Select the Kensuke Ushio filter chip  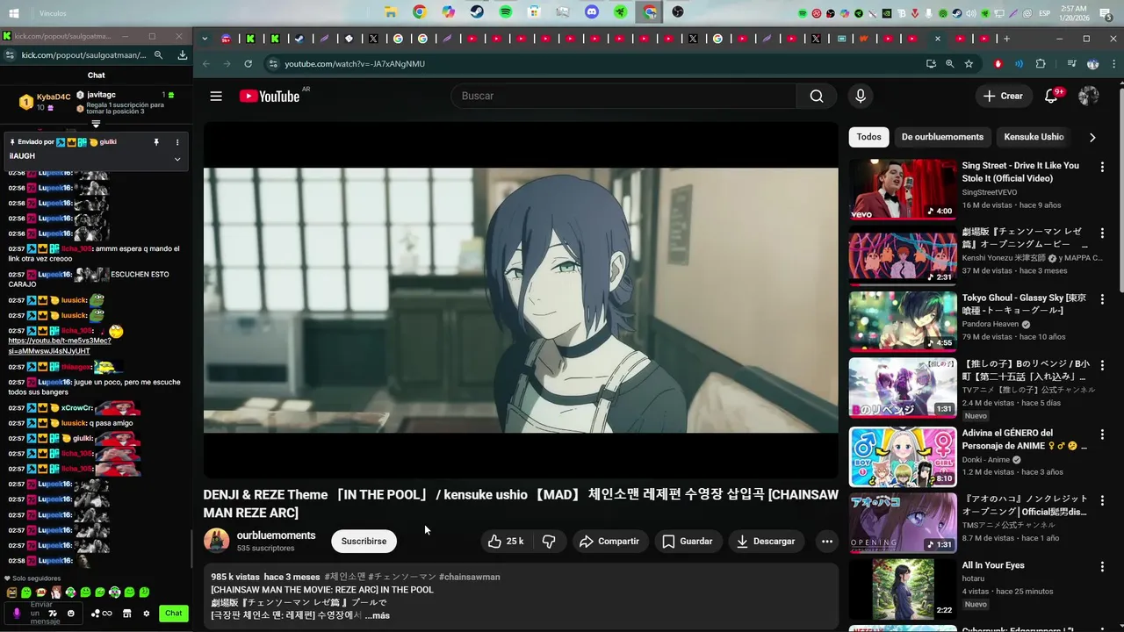(1034, 137)
